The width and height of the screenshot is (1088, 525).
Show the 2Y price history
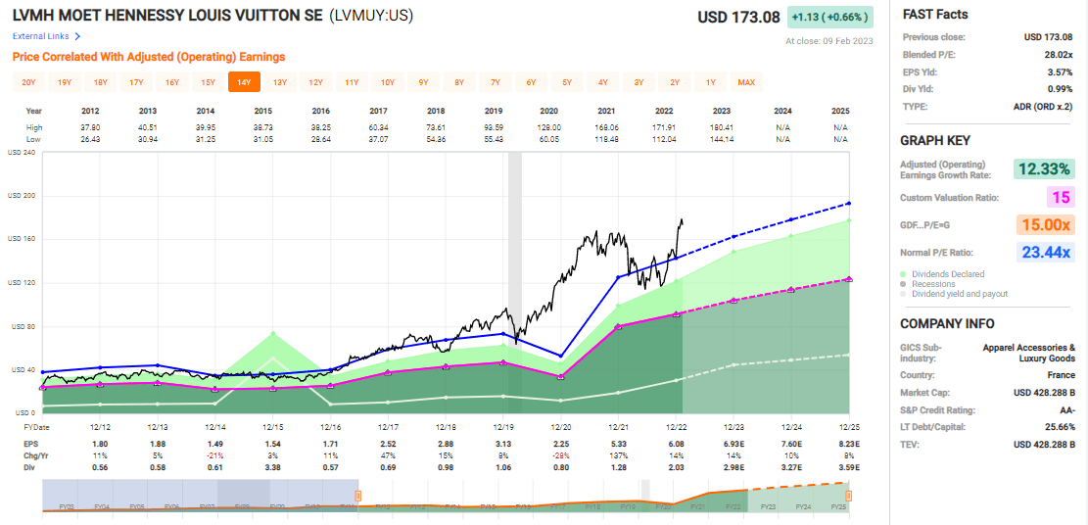point(675,82)
